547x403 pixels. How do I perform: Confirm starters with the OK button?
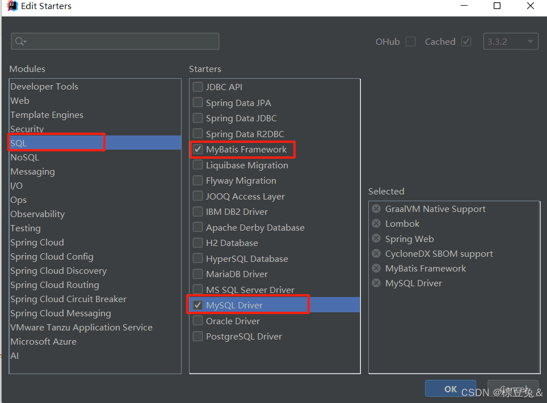click(x=451, y=389)
